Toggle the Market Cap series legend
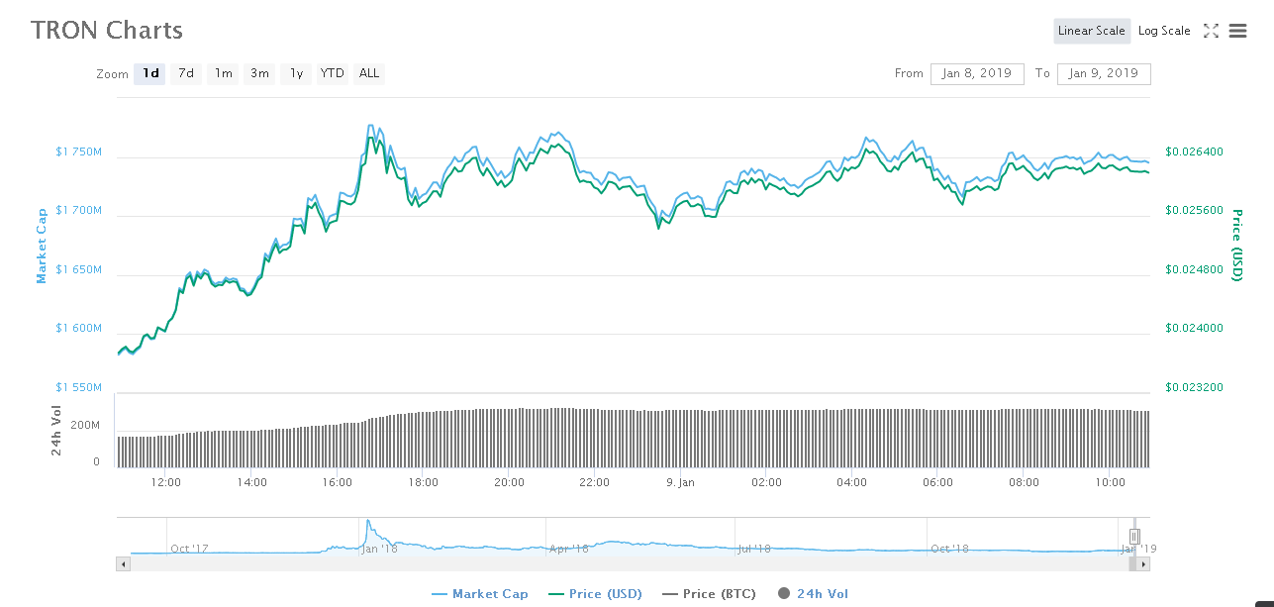This screenshot has height=607, width=1274. pyautogui.click(x=480, y=594)
